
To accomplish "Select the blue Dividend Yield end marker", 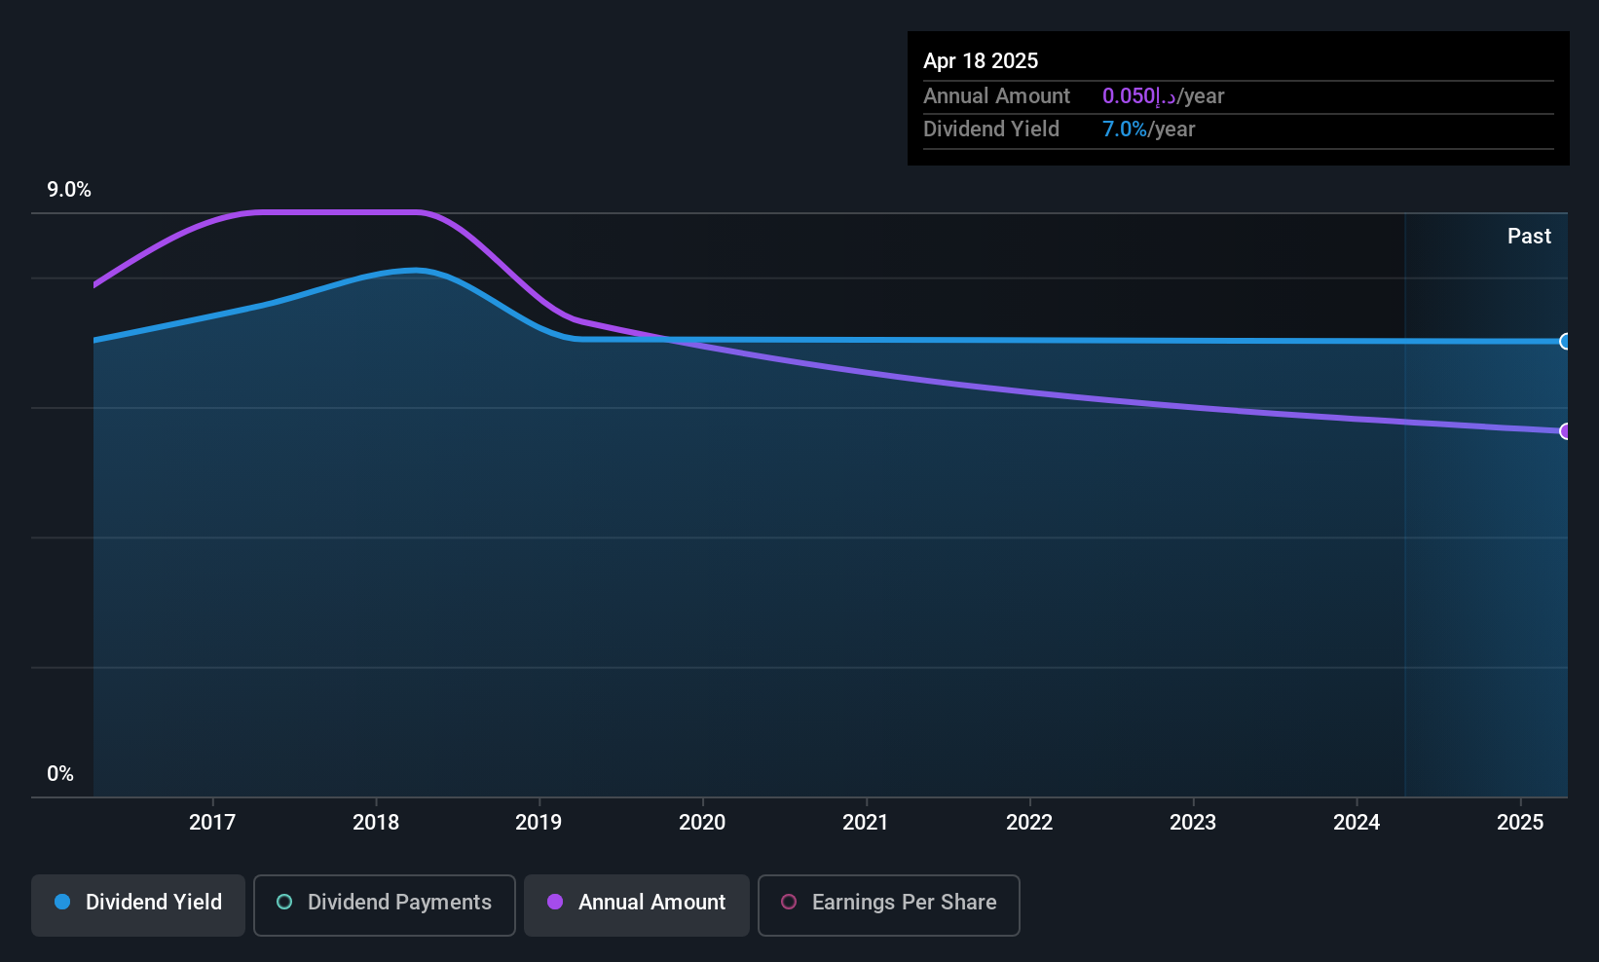I will [x=1566, y=341].
